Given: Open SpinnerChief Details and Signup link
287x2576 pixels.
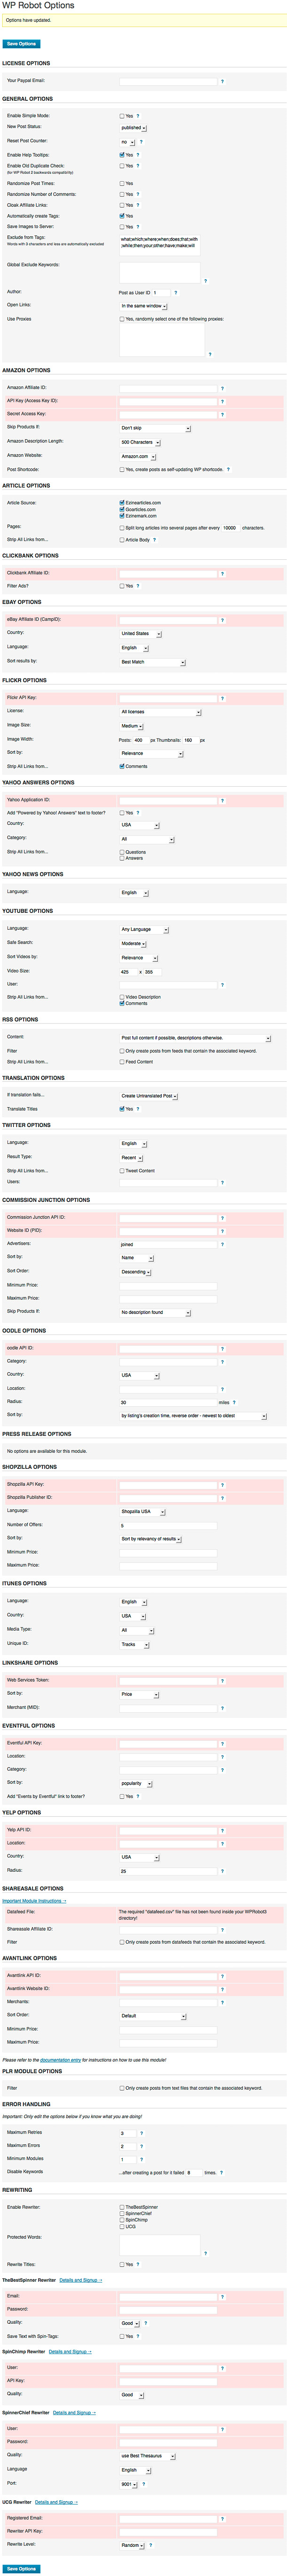Looking at the screenshot, I should (x=74, y=2413).
